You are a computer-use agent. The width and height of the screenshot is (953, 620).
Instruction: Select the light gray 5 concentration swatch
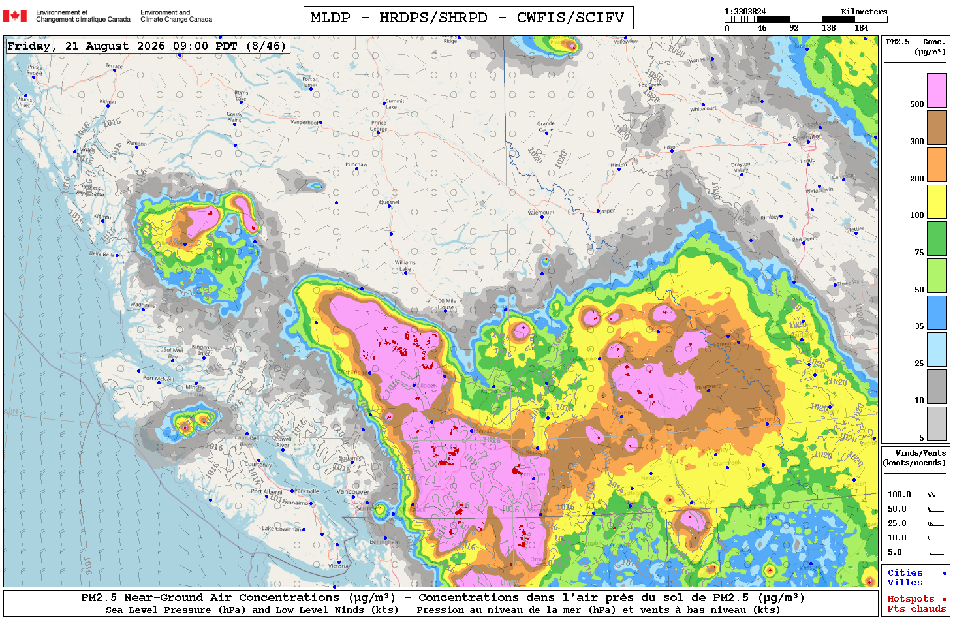pos(937,424)
